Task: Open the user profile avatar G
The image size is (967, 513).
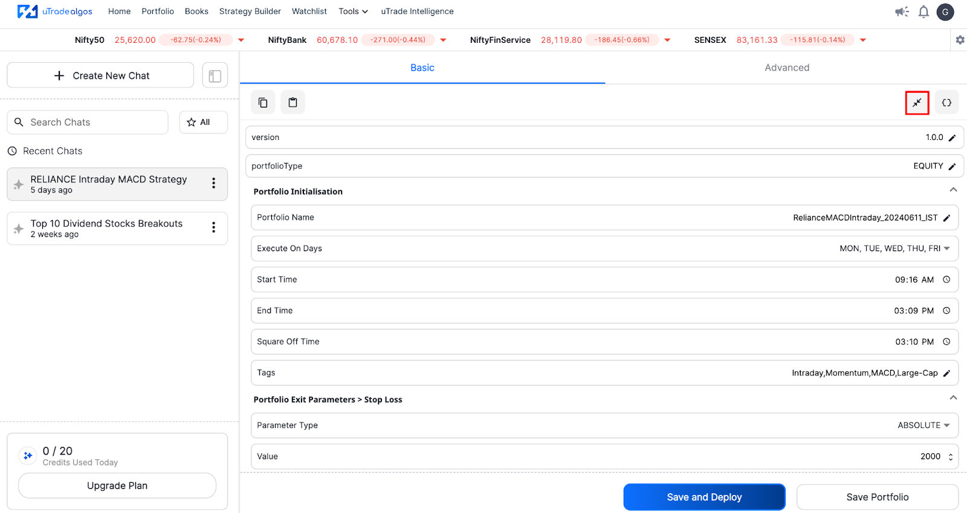Action: [x=945, y=11]
